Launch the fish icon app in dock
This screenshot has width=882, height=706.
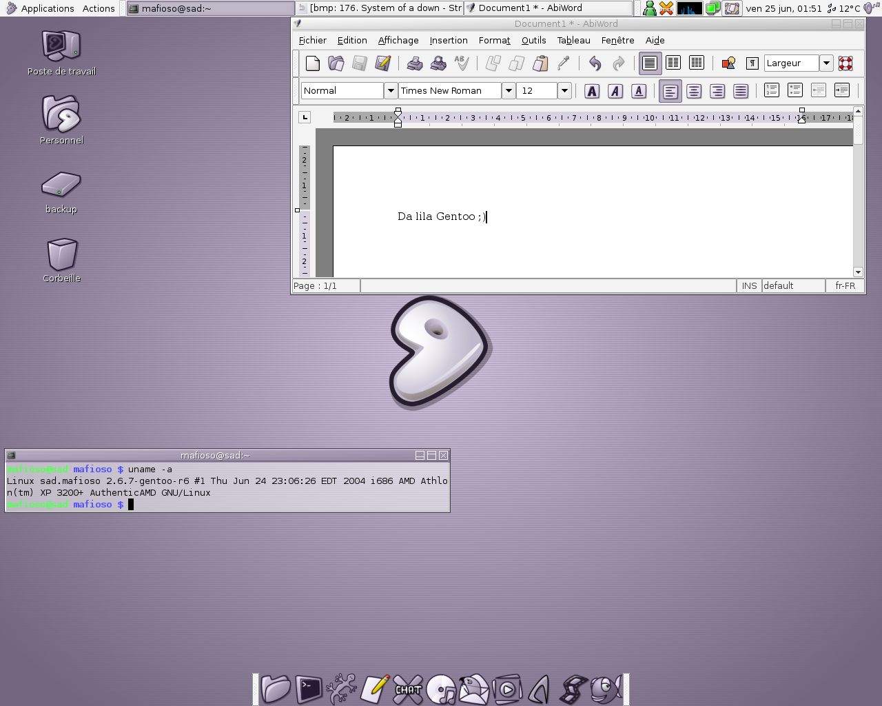pos(606,689)
